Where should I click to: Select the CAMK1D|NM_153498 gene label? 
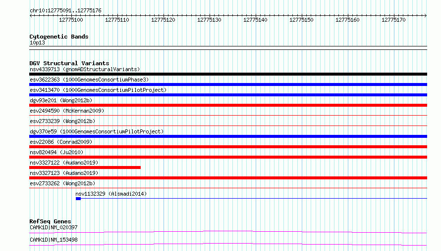[x=54, y=240]
